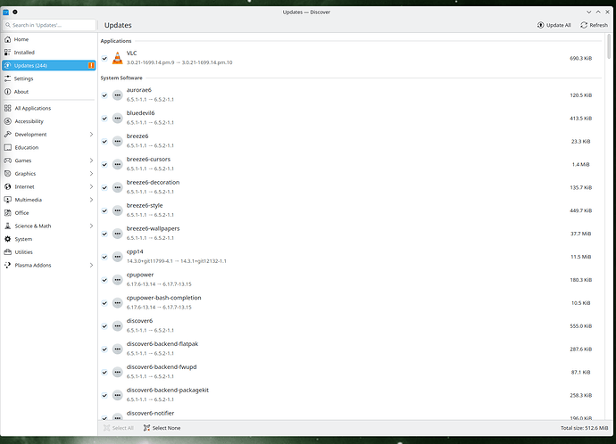Uncheck the aurorae6 update checkbox
Screen dimensions: 616x444
click(x=104, y=95)
